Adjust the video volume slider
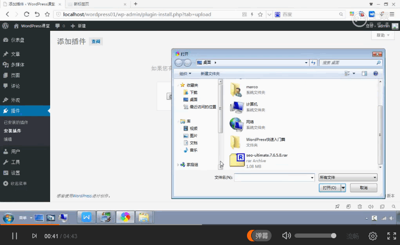 (315, 236)
